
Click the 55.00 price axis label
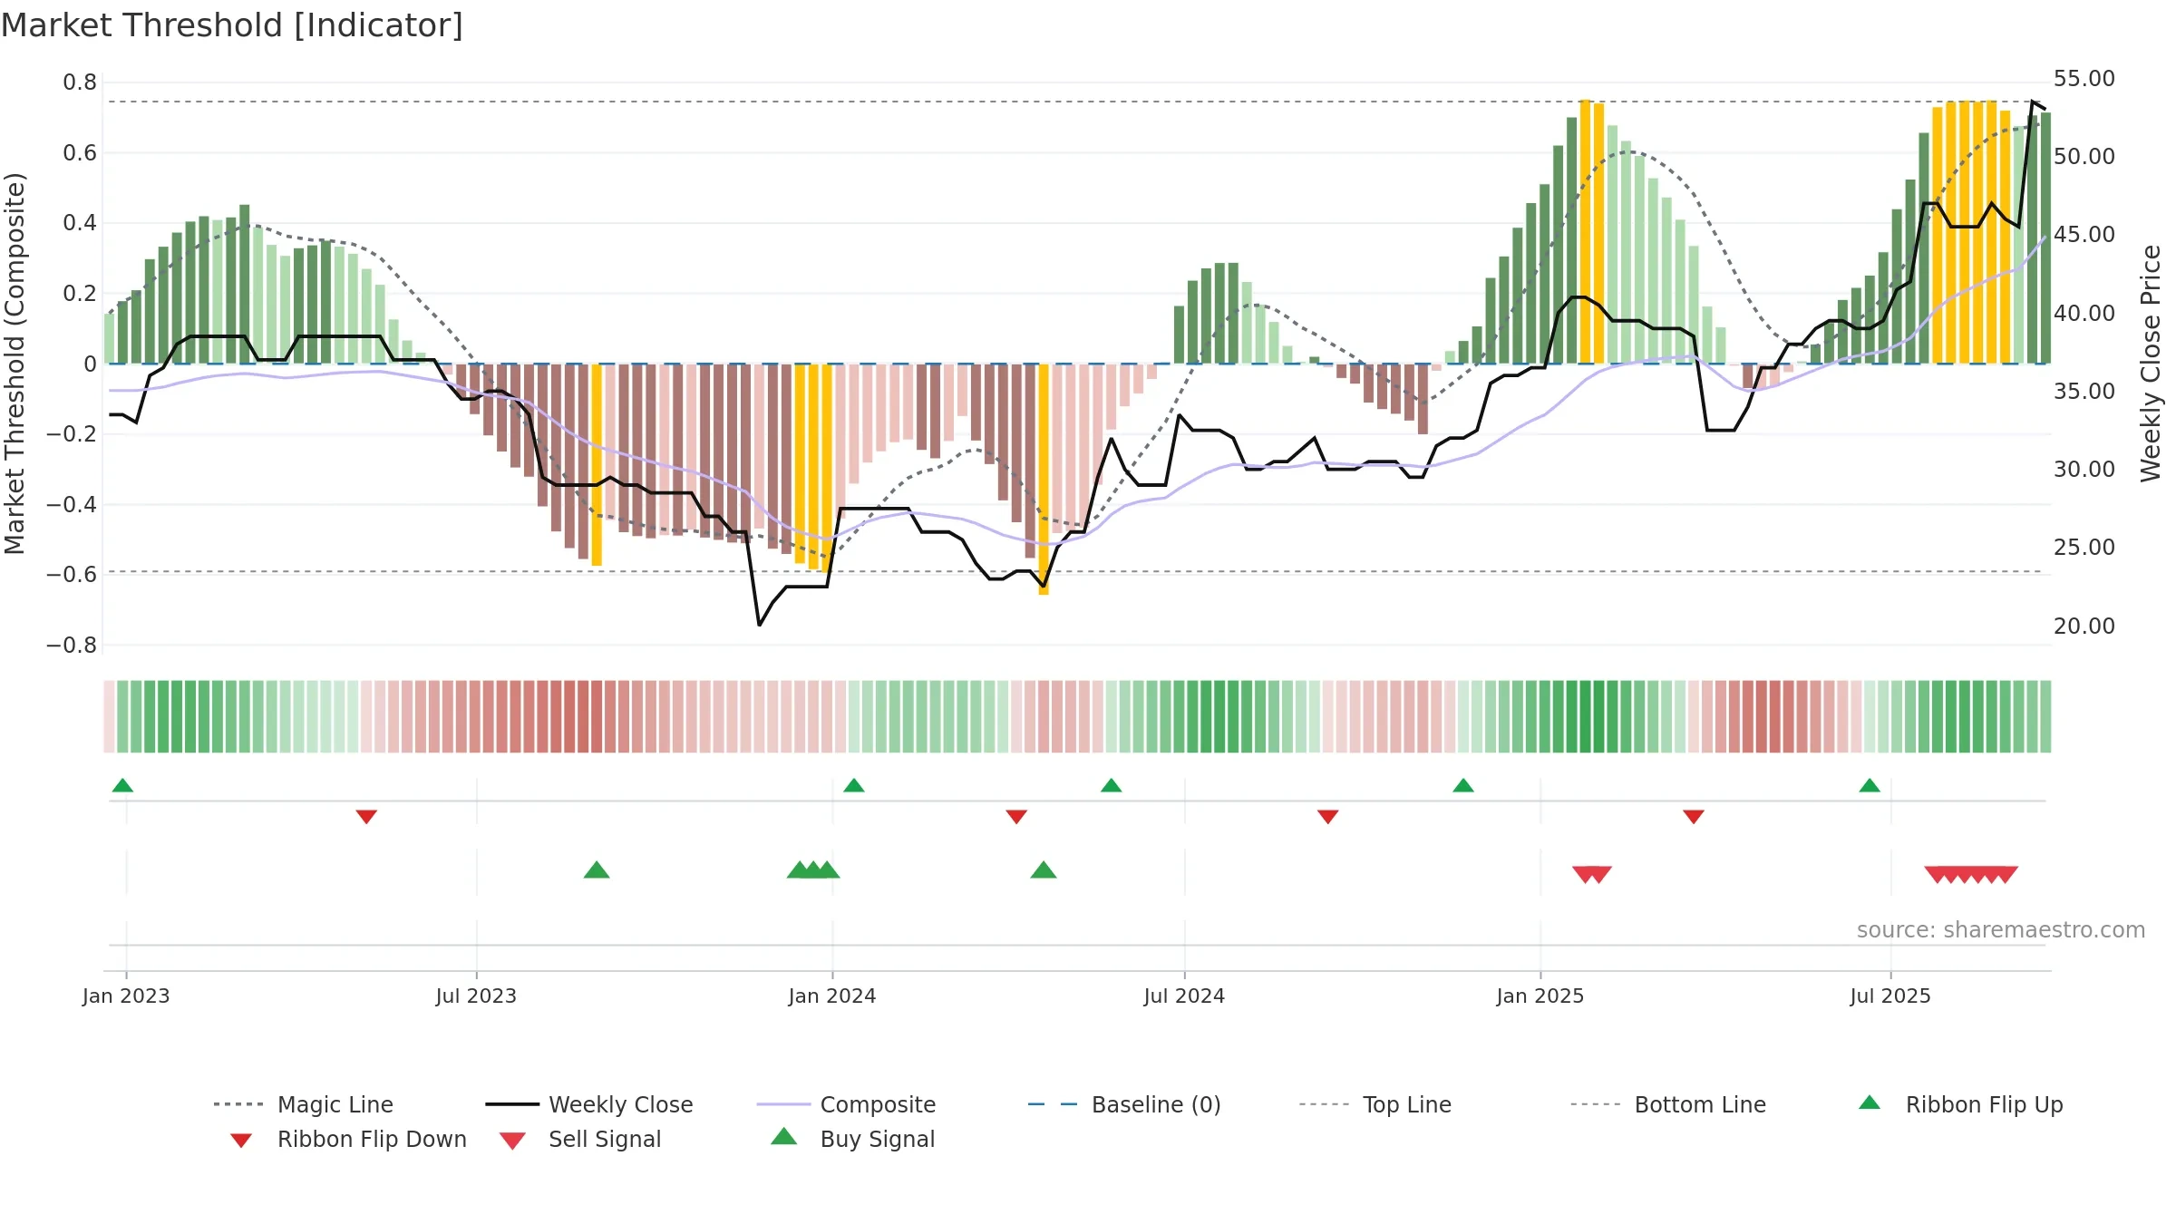2084,79
